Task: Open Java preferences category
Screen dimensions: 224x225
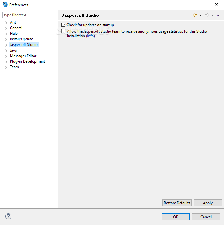Action: [x=13, y=50]
